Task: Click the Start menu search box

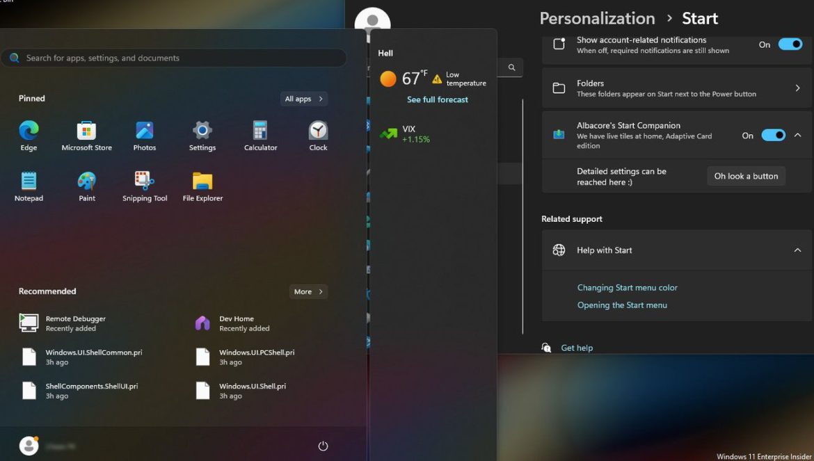Action: [174, 58]
